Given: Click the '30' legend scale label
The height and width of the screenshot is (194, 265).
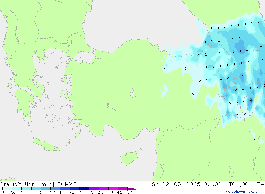Looking at the screenshot, I should point(91,192).
